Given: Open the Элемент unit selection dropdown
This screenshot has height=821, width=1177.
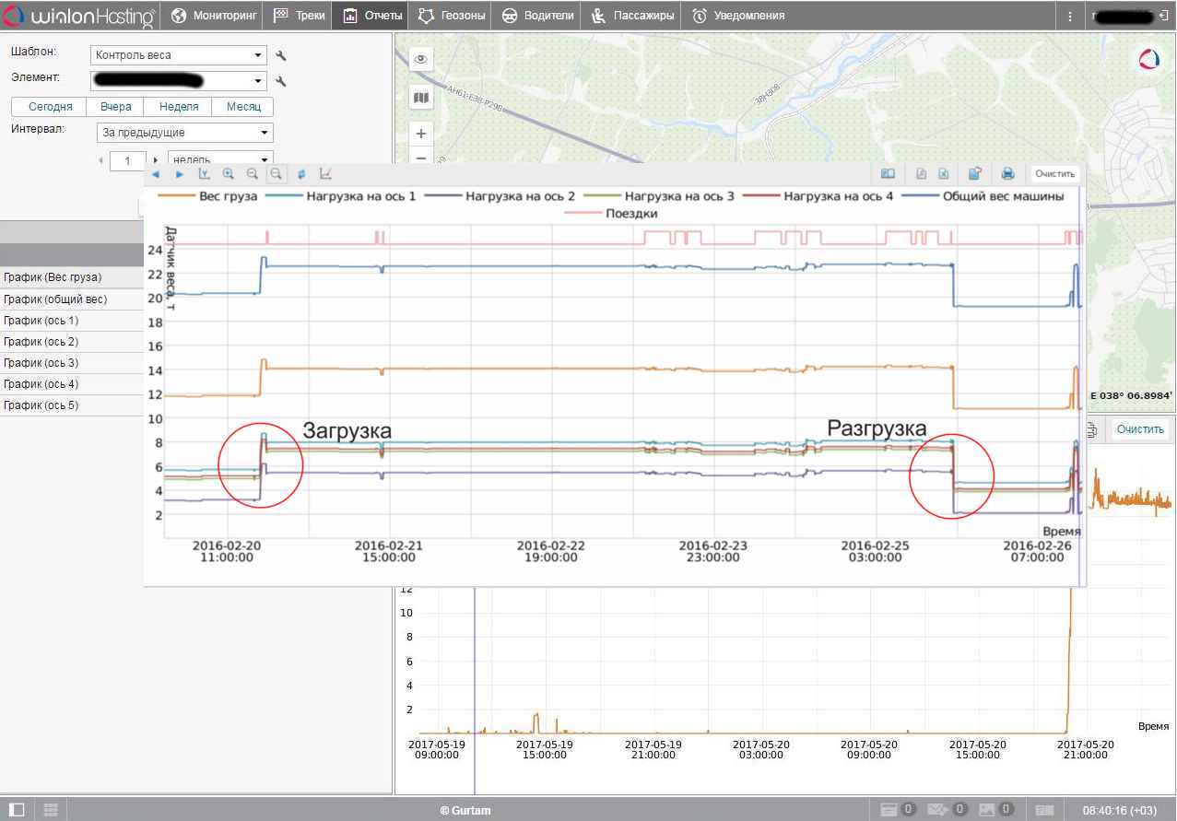Looking at the screenshot, I should (x=179, y=81).
